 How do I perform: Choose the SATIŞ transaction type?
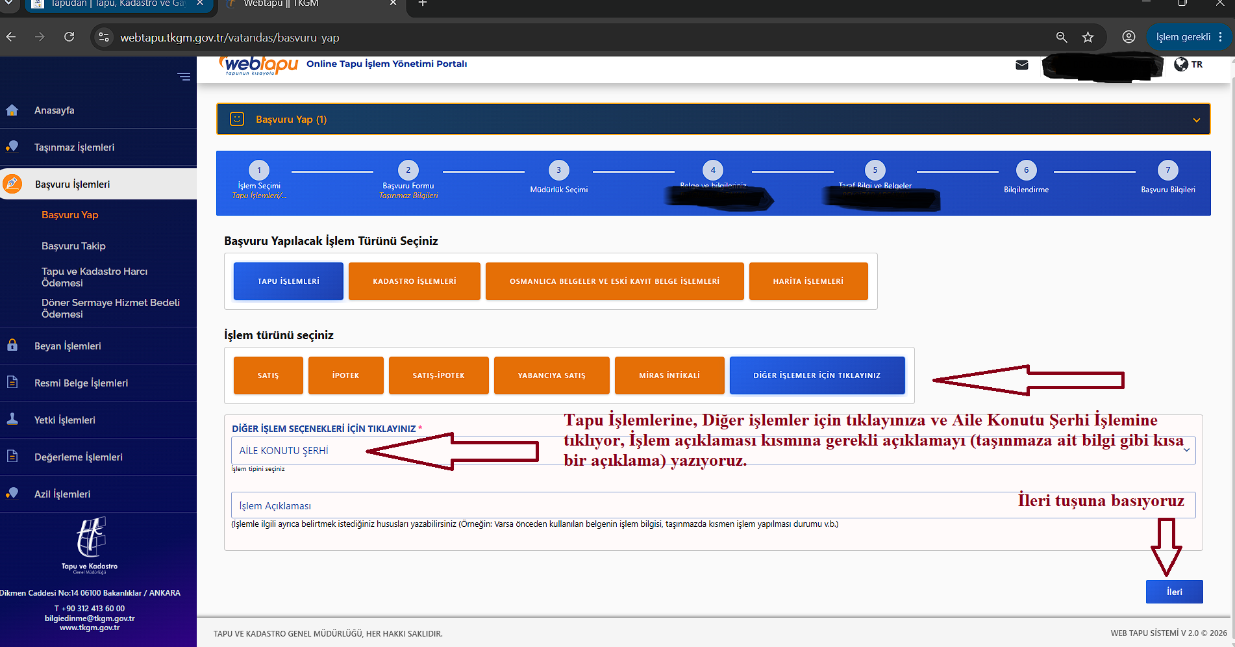click(x=268, y=375)
